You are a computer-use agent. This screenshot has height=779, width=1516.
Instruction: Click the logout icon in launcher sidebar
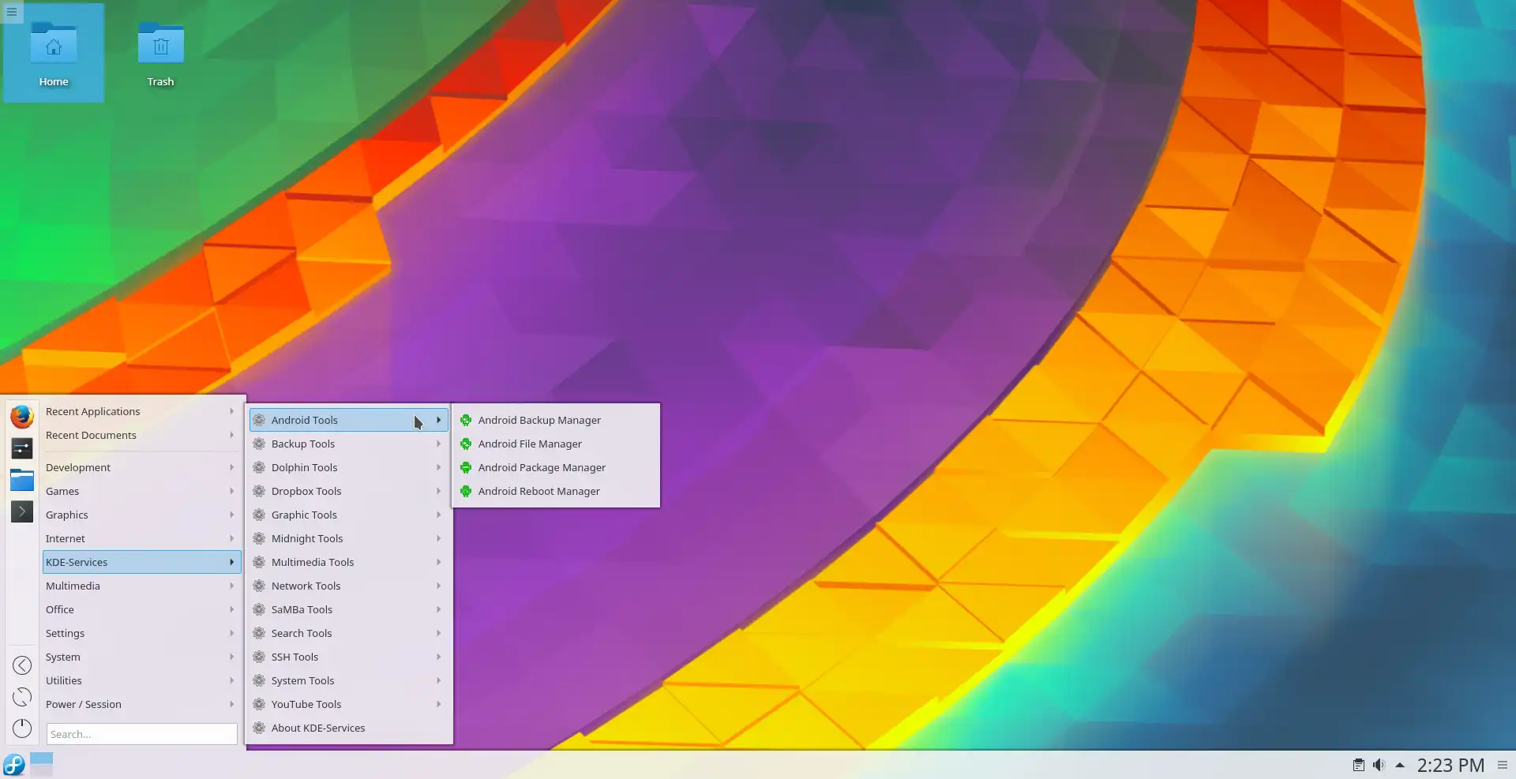pyautogui.click(x=22, y=665)
